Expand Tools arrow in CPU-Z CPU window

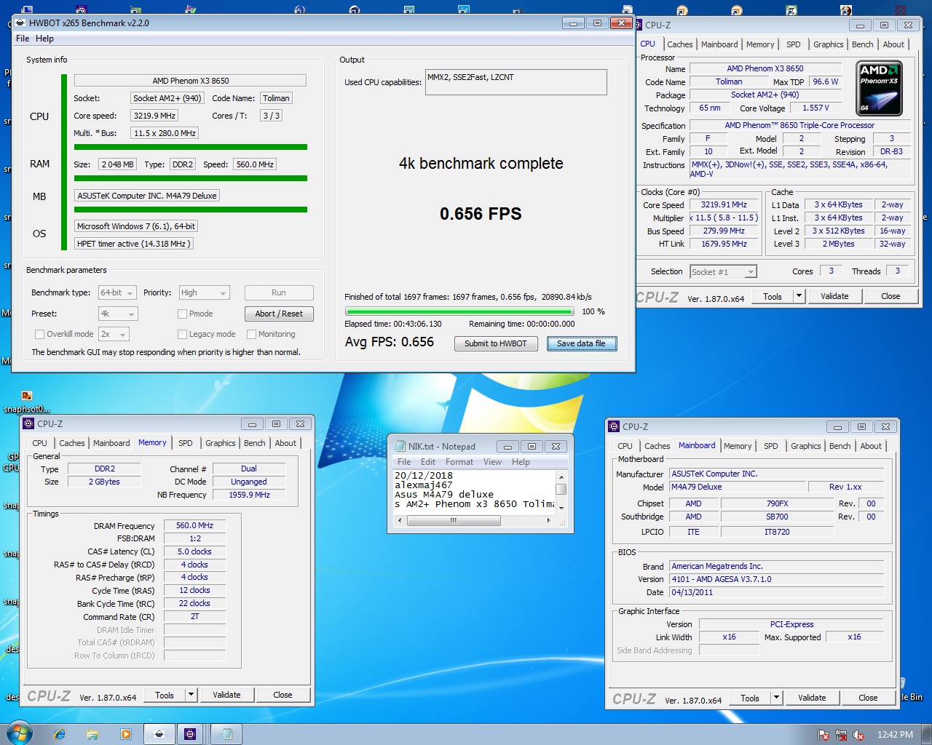(x=799, y=296)
